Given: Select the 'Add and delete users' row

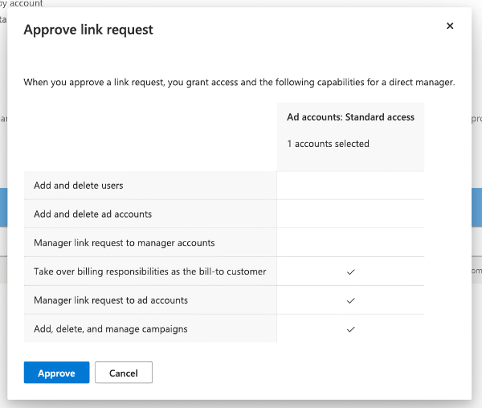Looking at the screenshot, I should [x=79, y=186].
